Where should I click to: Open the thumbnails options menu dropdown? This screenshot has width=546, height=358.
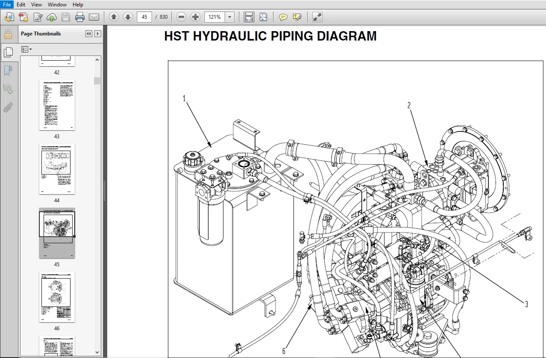[26, 49]
